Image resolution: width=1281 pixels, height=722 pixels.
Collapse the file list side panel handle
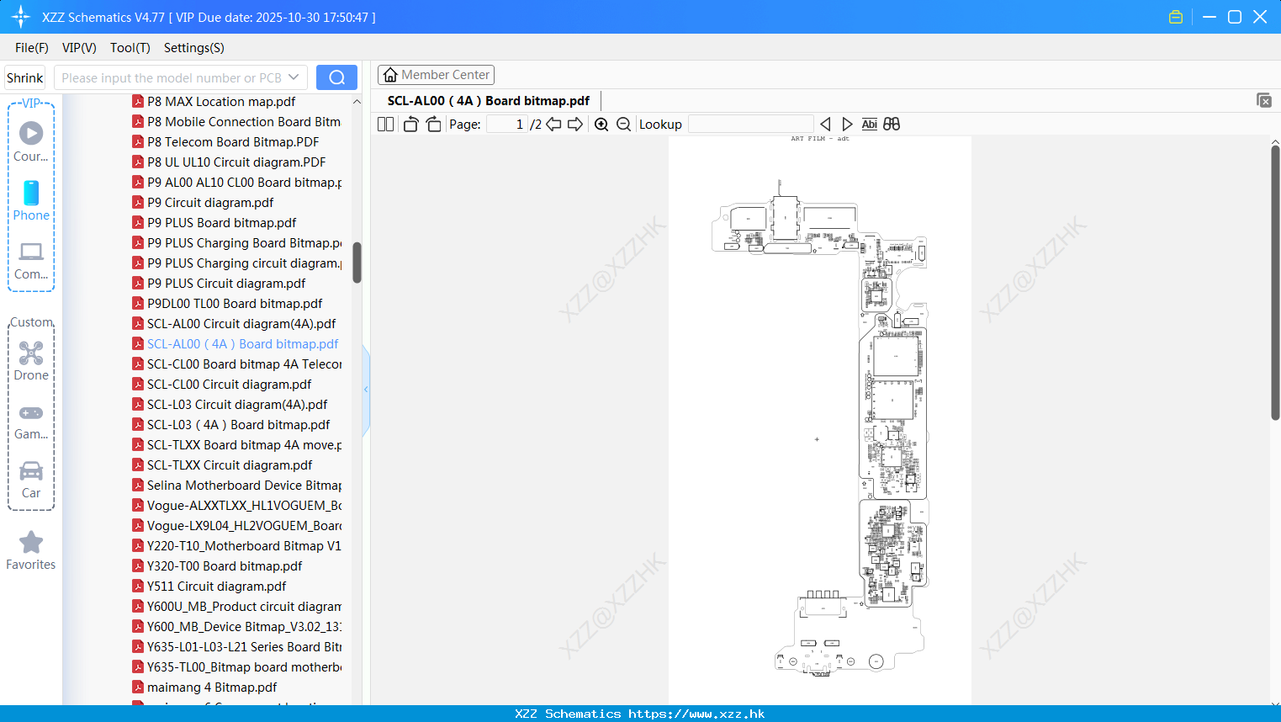366,390
